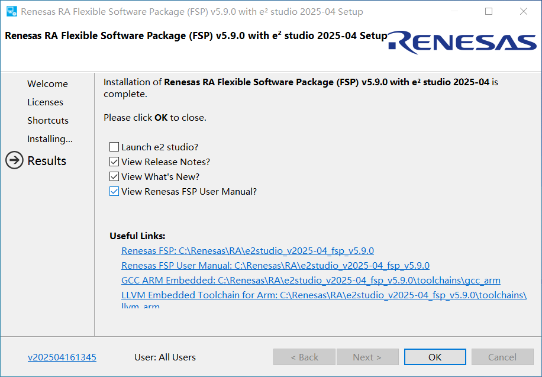Select the Installing... step
This screenshot has height=377, width=542.
(50, 138)
